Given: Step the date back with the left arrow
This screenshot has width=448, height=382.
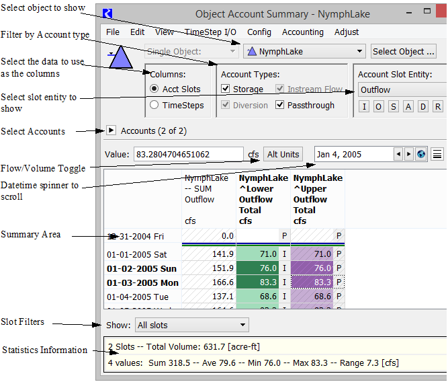Looking at the screenshot, I should 398,154.
